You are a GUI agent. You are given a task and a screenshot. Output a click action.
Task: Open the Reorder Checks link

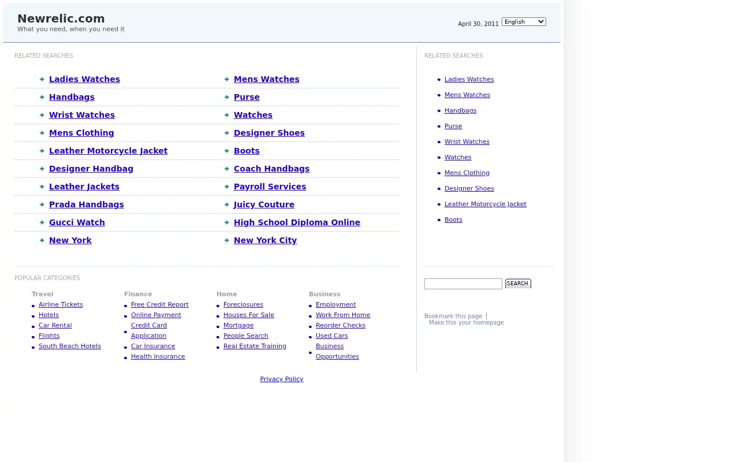[x=341, y=326]
